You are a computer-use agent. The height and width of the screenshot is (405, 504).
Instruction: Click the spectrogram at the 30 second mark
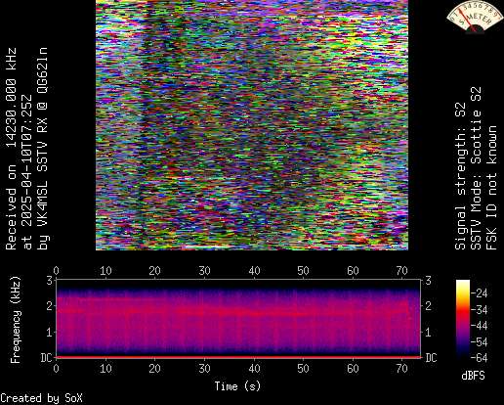204,318
